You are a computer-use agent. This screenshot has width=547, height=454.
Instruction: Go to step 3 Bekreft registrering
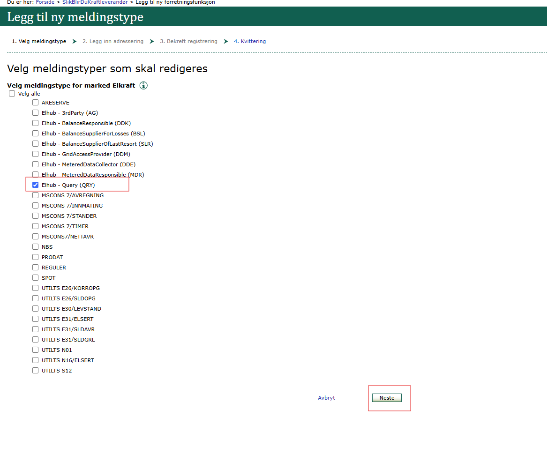tap(188, 41)
